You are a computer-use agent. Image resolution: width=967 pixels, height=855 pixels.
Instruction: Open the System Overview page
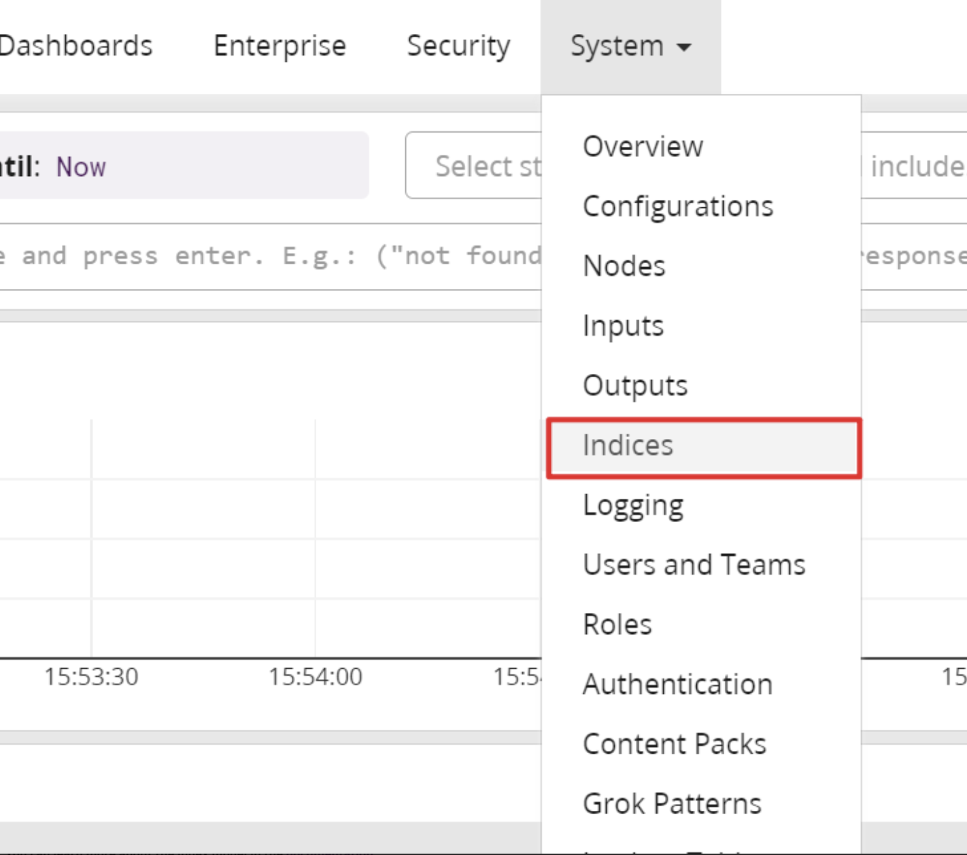(642, 146)
